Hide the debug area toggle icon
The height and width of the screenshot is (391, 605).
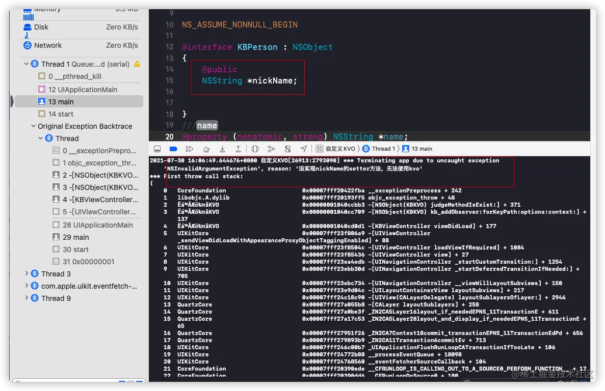click(x=157, y=149)
